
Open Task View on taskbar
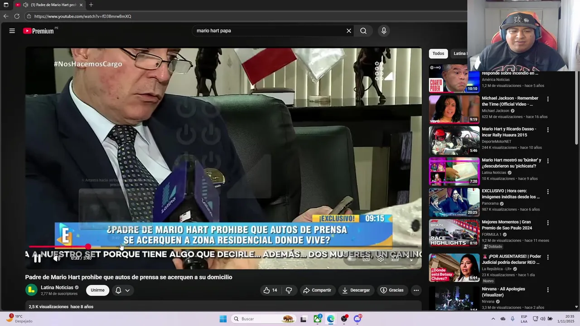[304, 319]
